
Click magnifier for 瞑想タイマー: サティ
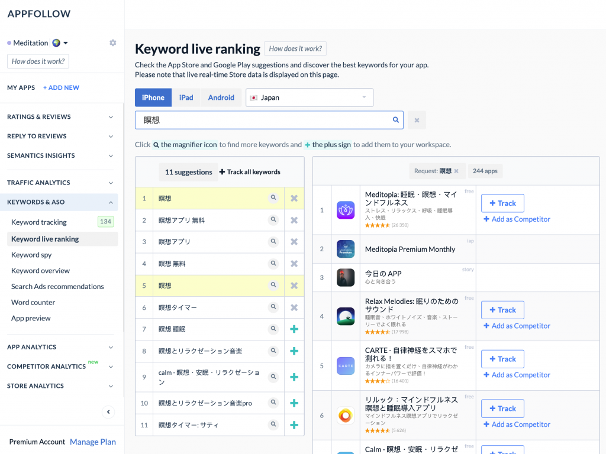(273, 424)
